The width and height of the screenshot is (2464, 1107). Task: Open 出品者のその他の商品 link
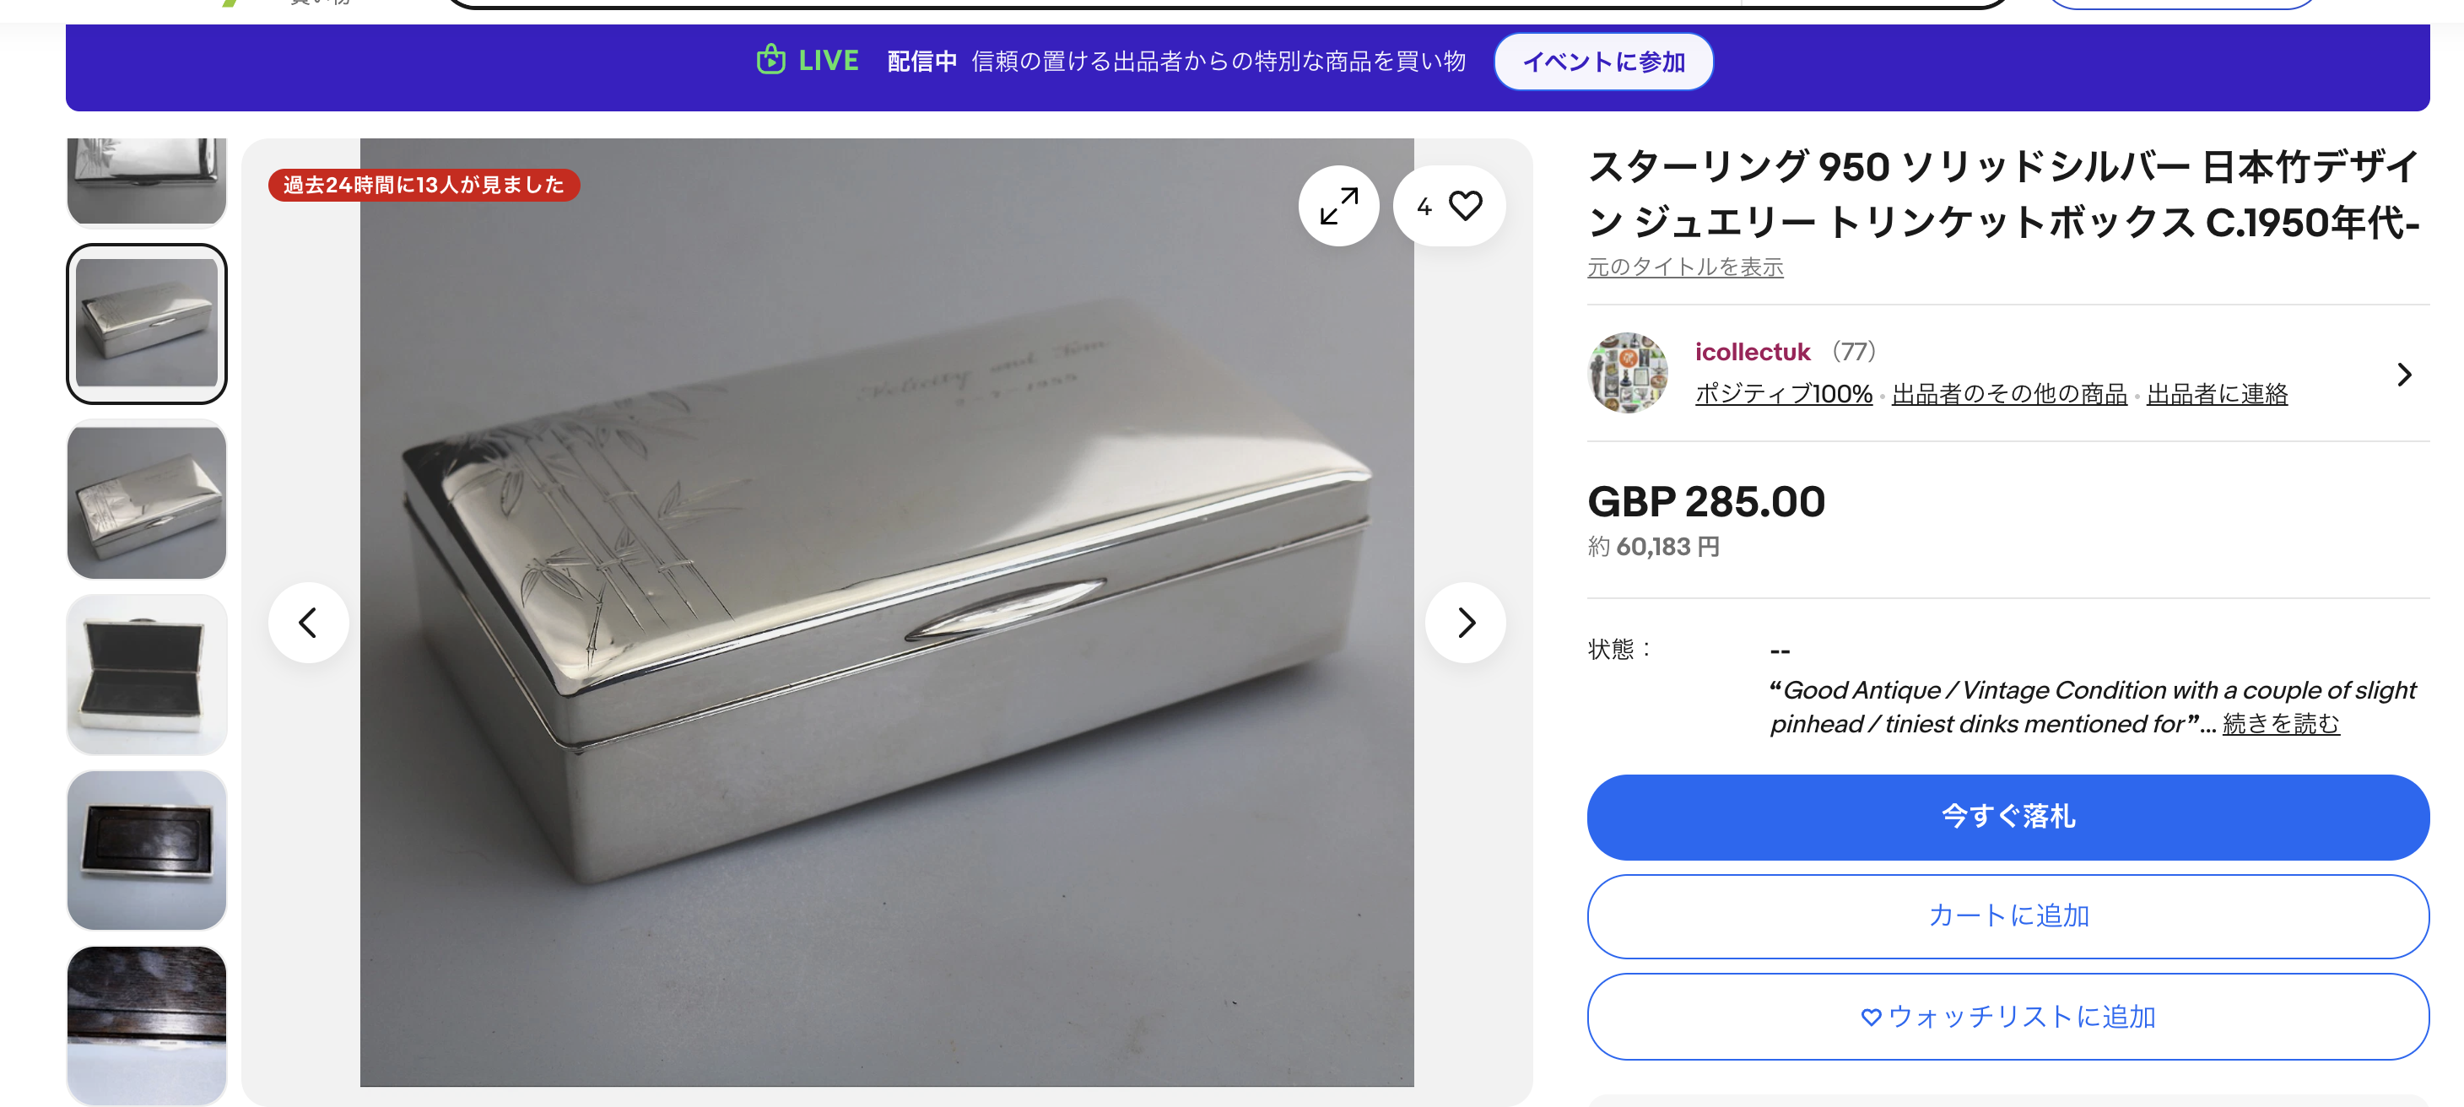point(2008,394)
